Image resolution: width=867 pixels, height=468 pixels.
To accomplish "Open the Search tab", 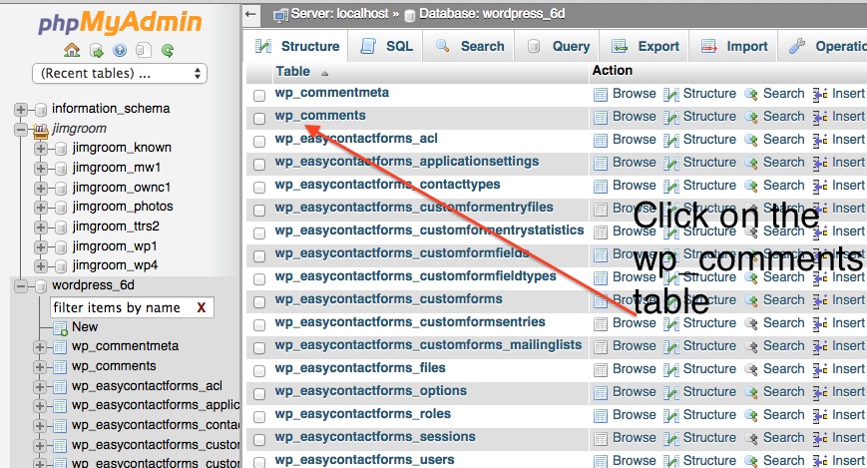I will coord(470,47).
